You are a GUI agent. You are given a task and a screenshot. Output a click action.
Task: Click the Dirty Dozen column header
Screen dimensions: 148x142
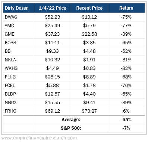tap(19, 8)
